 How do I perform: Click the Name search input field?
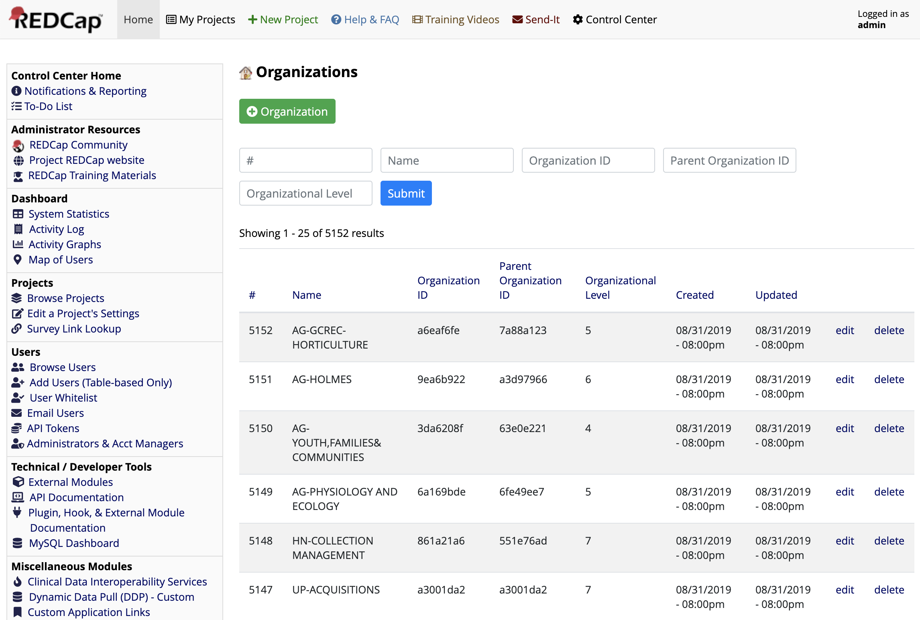(447, 161)
